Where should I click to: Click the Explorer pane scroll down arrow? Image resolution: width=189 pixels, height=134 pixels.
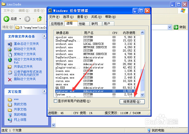coord(53,125)
